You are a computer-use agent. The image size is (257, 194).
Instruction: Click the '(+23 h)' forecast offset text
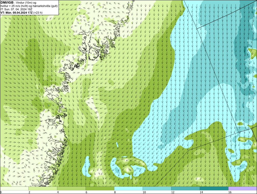(x=38, y=13)
